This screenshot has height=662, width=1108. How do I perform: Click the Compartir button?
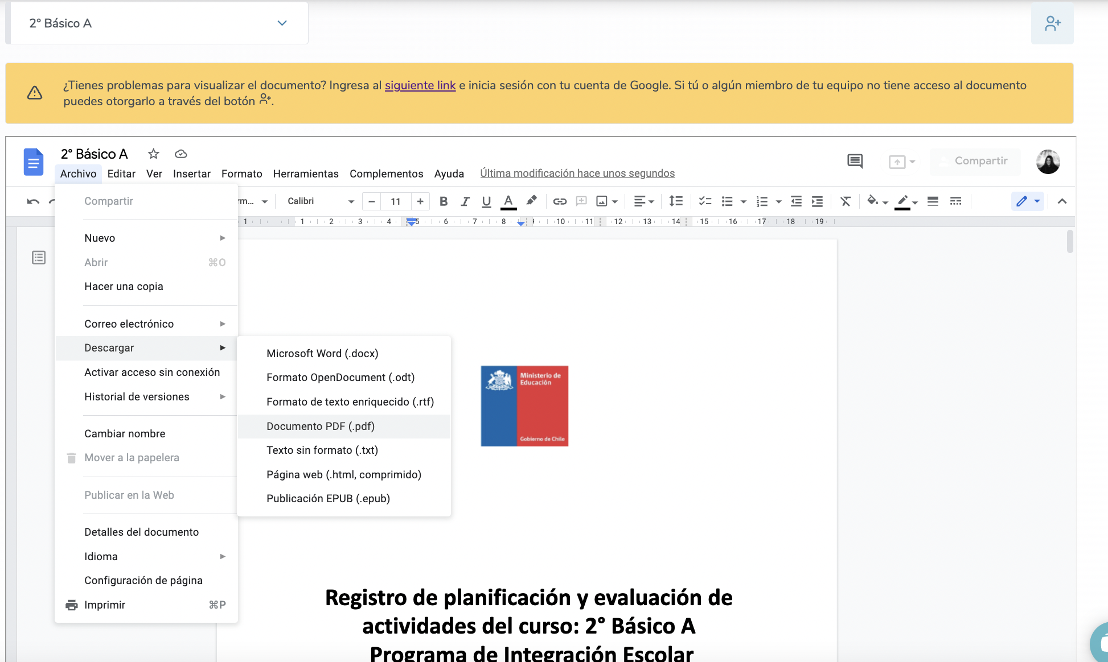pyautogui.click(x=975, y=162)
